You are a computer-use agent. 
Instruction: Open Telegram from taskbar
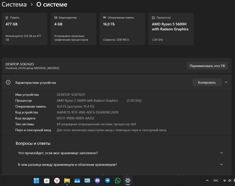[x=108, y=181]
